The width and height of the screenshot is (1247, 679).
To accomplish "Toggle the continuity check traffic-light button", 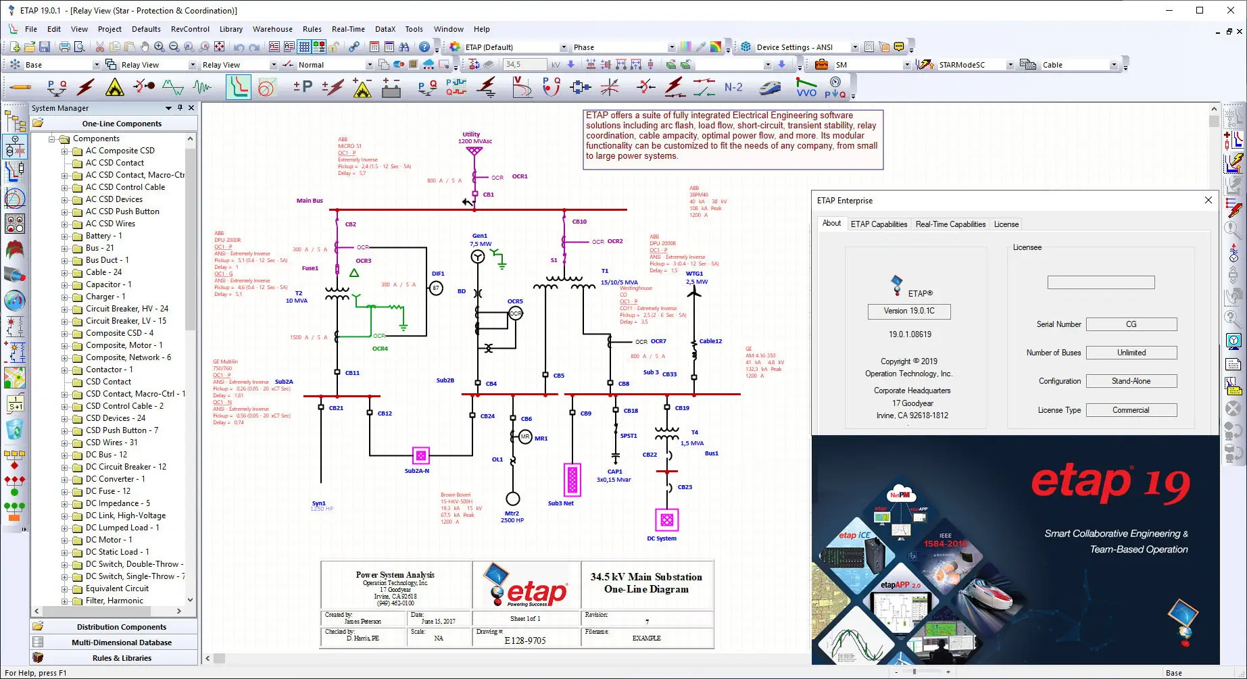I will [319, 47].
